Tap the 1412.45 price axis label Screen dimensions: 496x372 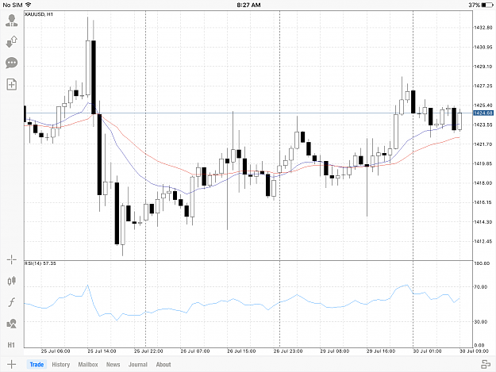tap(483, 241)
